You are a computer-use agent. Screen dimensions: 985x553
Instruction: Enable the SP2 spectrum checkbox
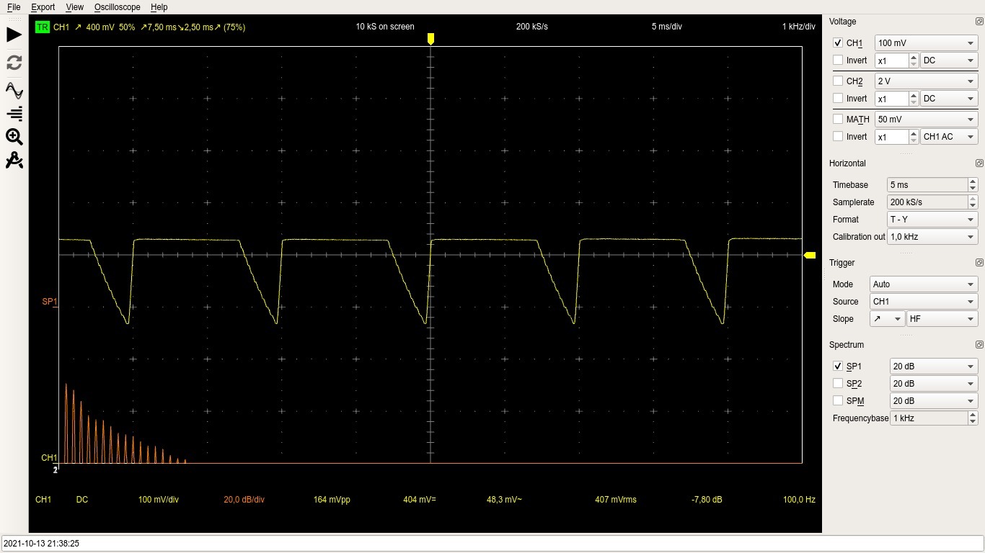pos(837,384)
